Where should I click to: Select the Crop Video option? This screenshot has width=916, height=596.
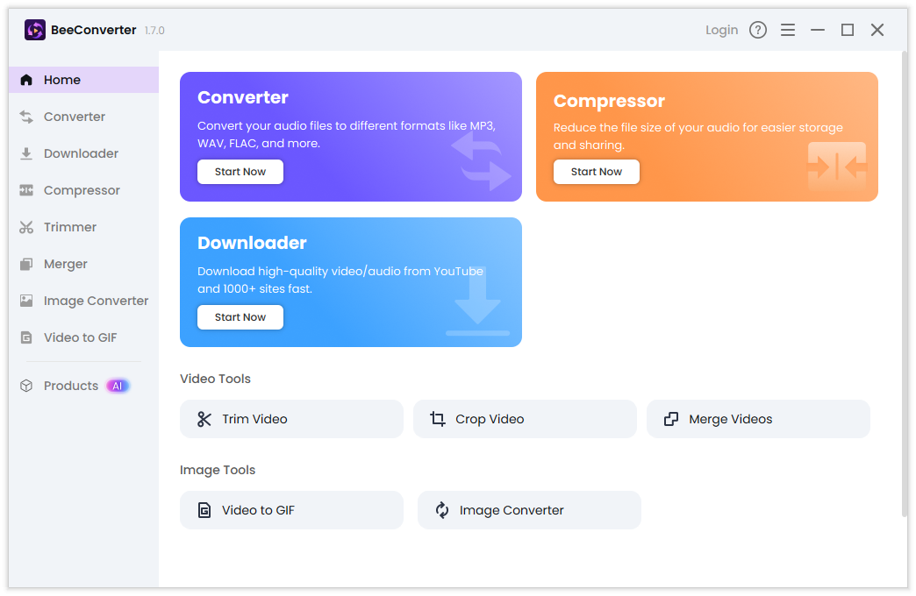[525, 419]
